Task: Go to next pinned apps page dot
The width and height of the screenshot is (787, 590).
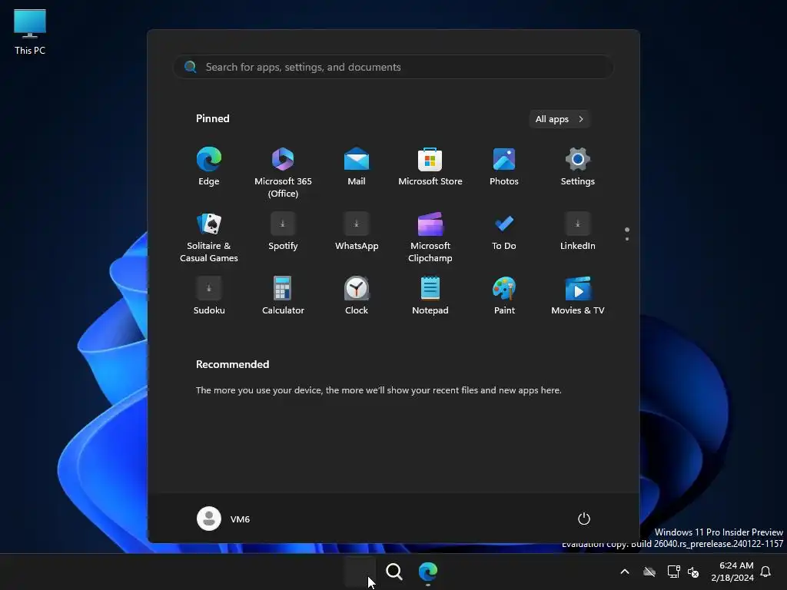Action: pyautogui.click(x=627, y=239)
